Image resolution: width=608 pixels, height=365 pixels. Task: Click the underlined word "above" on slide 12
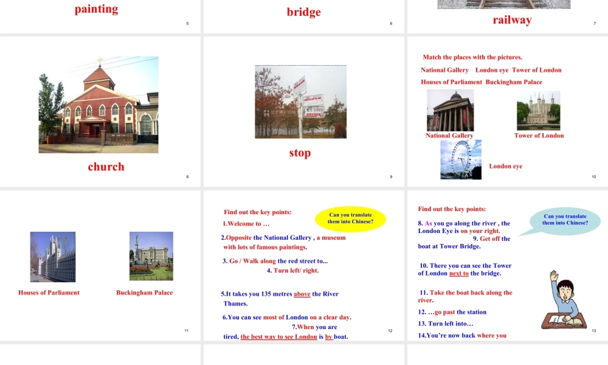pos(302,294)
